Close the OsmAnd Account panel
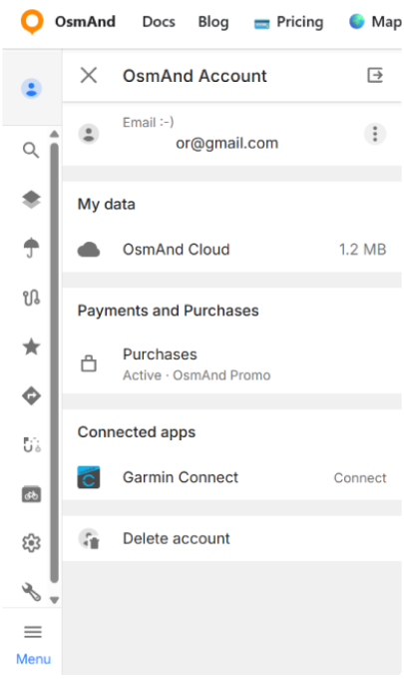 [89, 75]
